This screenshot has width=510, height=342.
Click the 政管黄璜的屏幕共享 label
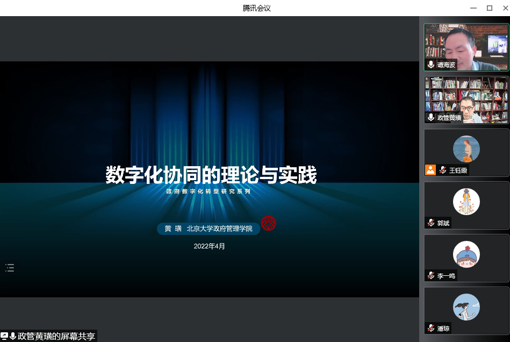pos(56,336)
